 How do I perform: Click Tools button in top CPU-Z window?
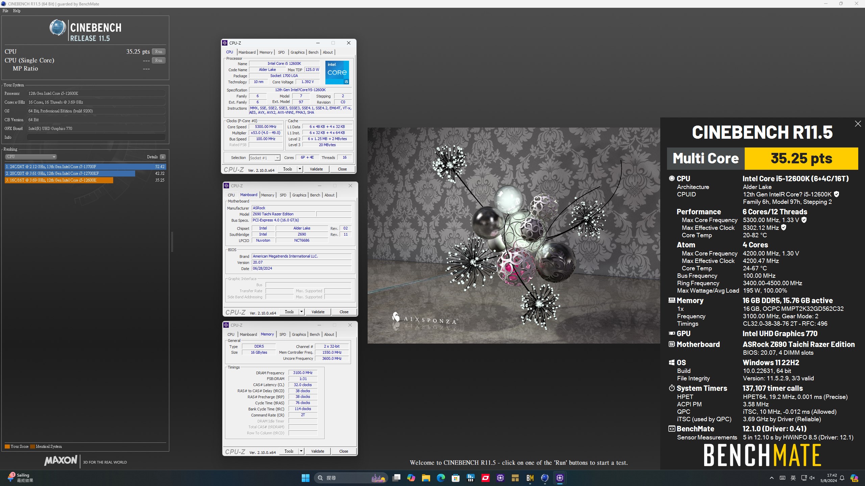point(288,169)
